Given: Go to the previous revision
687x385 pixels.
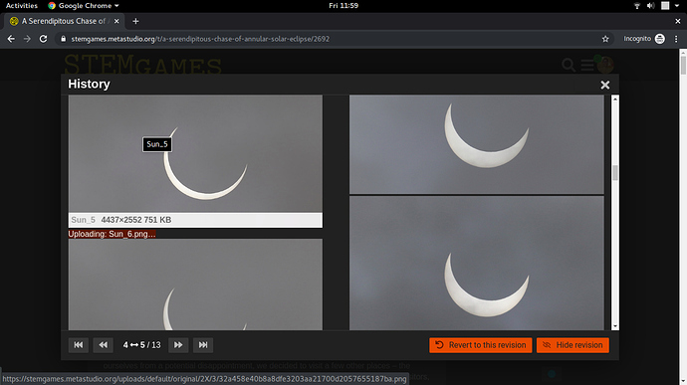Looking at the screenshot, I should pos(103,345).
